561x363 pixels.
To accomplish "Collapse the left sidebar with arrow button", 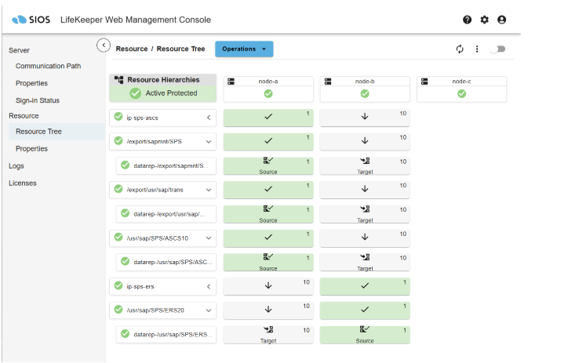I will (103, 45).
